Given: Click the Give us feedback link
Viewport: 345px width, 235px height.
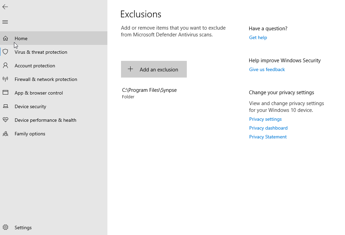Looking at the screenshot, I should click(x=267, y=70).
